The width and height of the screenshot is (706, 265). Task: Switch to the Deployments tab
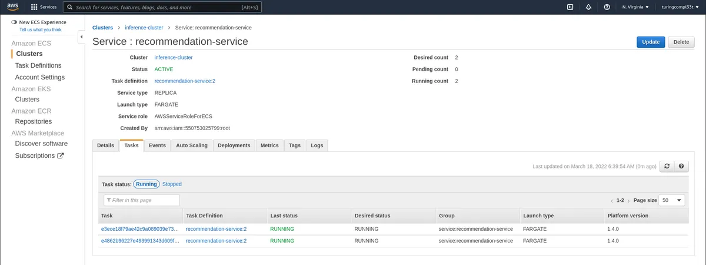pyautogui.click(x=234, y=145)
